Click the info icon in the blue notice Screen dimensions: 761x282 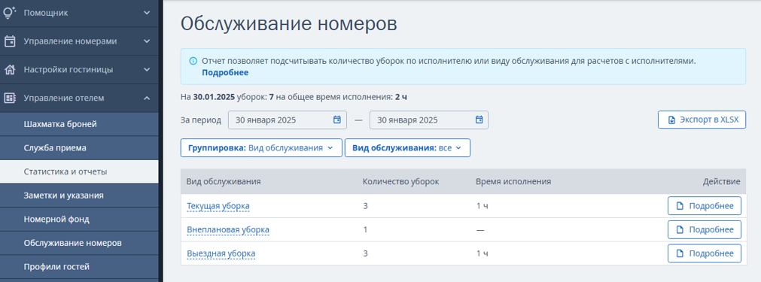(x=193, y=61)
